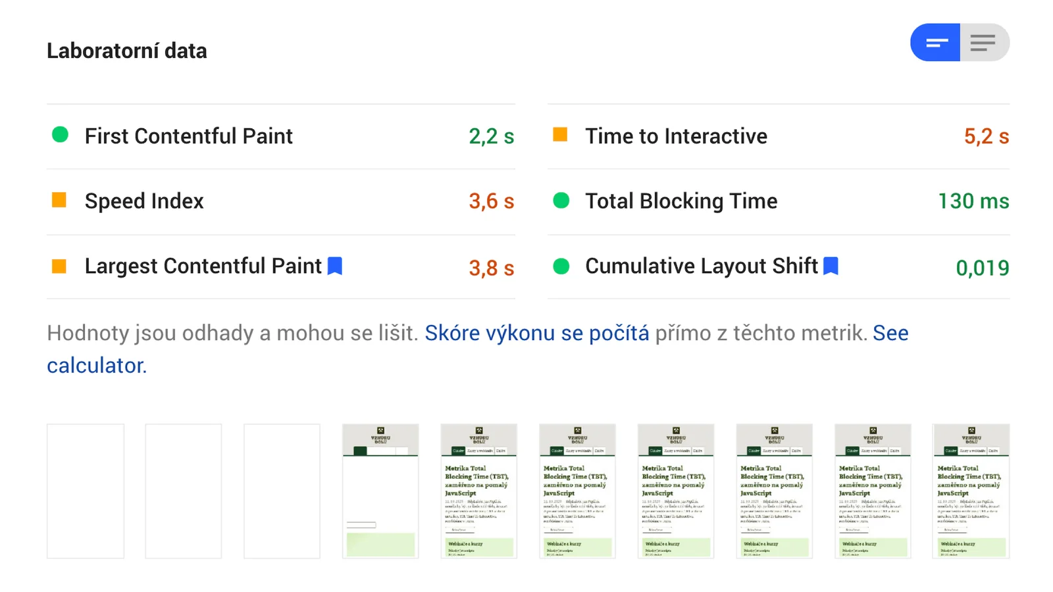Open the 'See calculator' link

[97, 365]
